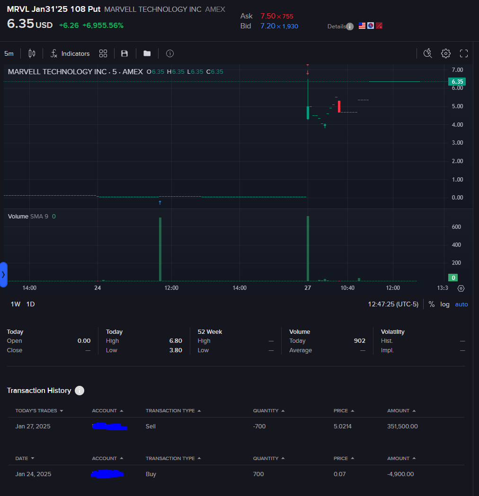
Task: Expand the blue side panel arrow
Action: tap(3, 275)
